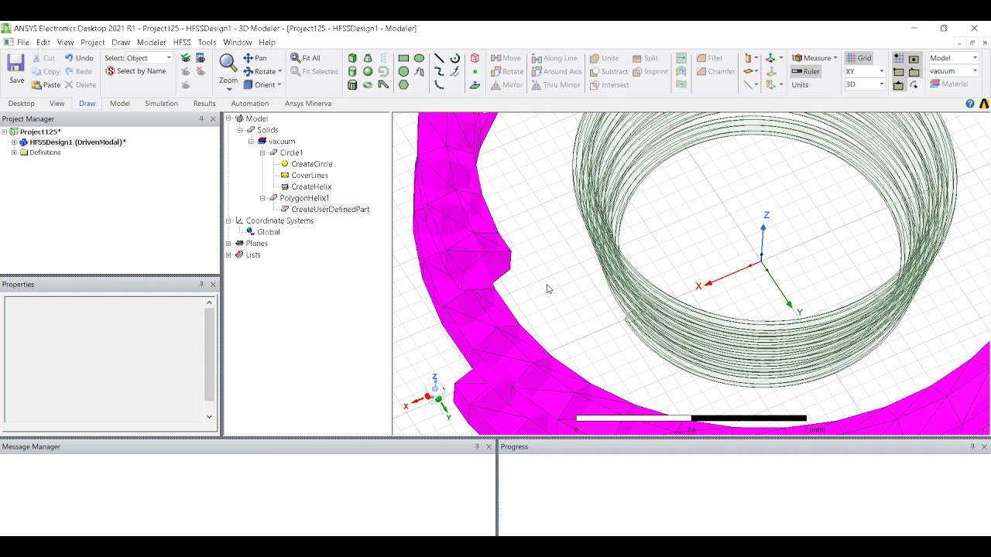
Task: Select the Draw cone tool
Action: 368,58
